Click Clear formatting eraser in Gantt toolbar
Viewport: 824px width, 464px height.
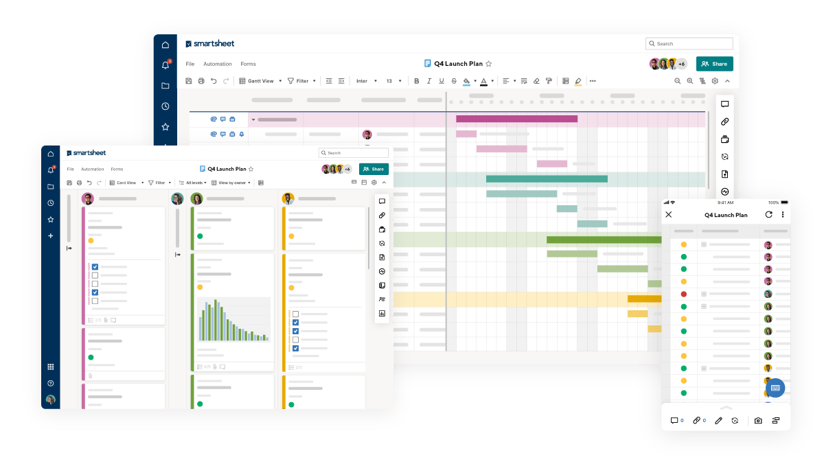[536, 81]
